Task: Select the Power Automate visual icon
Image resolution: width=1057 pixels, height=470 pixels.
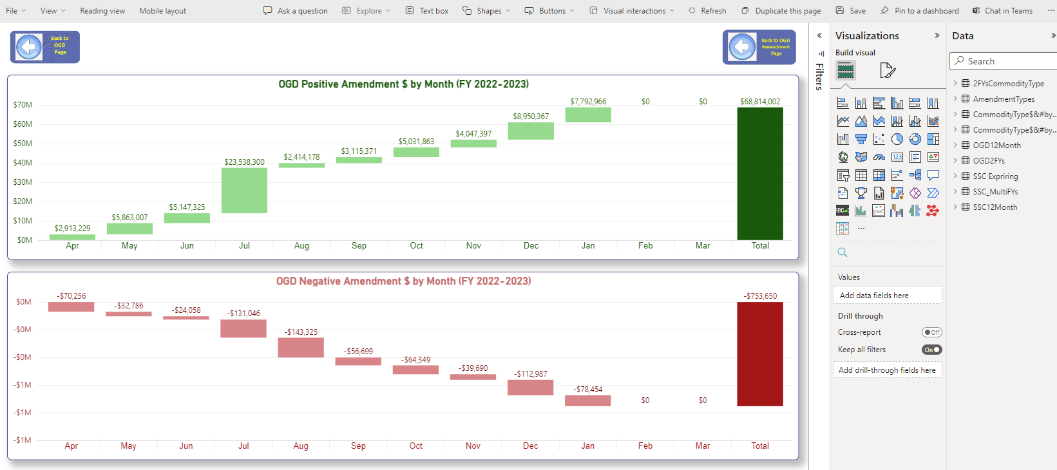Action: point(933,193)
